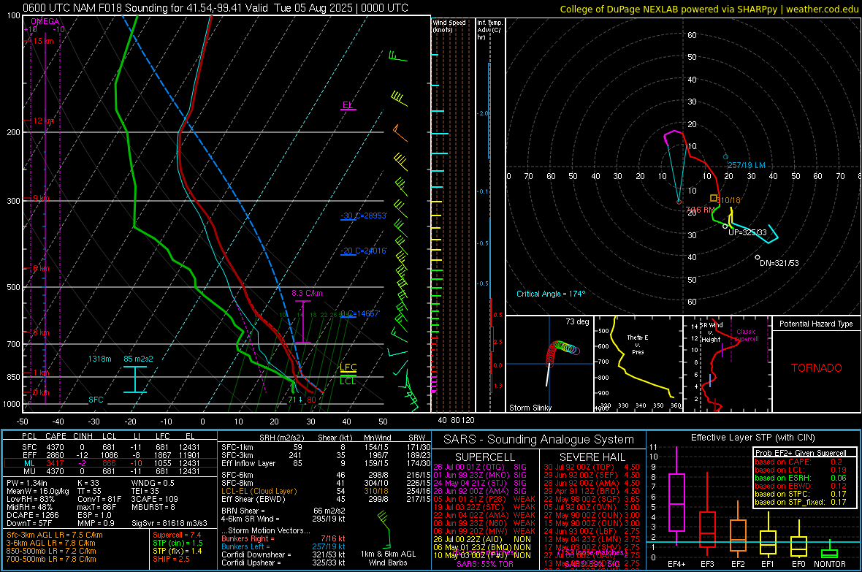Select the '-20 C=24016'' height label
The image size is (862, 572).
(364, 251)
